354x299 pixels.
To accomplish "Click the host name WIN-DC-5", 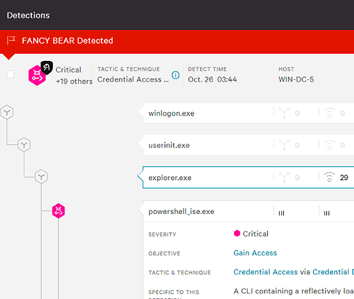I will (x=296, y=79).
